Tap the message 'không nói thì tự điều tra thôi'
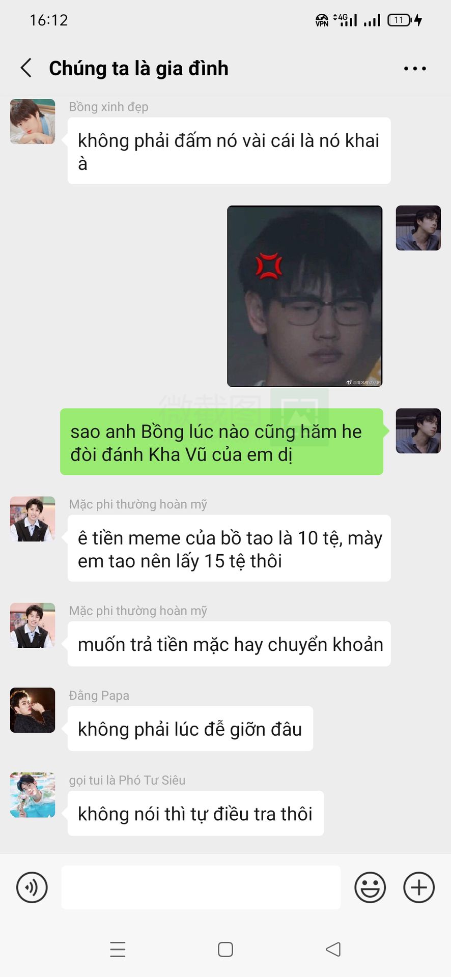This screenshot has width=451, height=977. 195,813
